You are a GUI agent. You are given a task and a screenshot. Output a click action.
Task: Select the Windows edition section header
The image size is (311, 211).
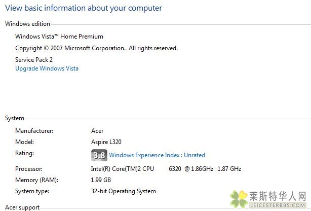tap(27, 24)
